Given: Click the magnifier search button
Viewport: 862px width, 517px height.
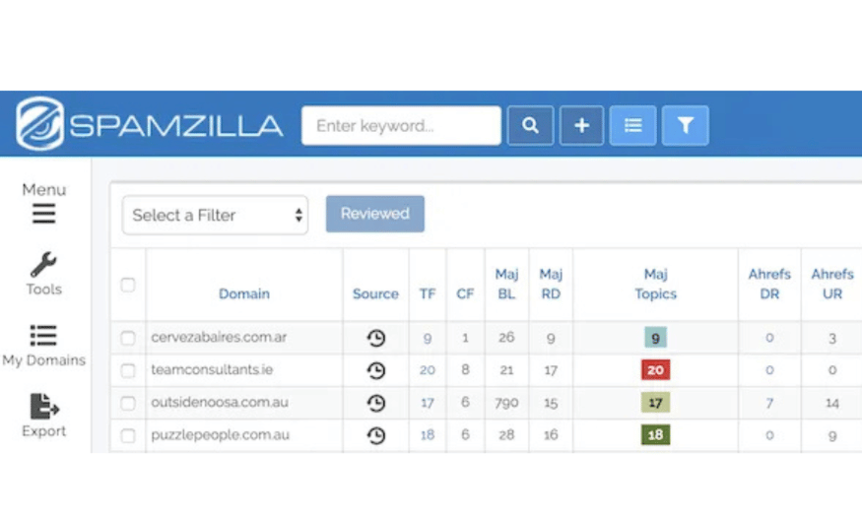Looking at the screenshot, I should 530,125.
